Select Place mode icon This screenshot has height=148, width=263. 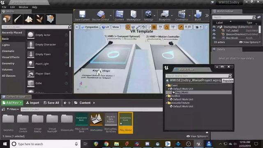7,19
